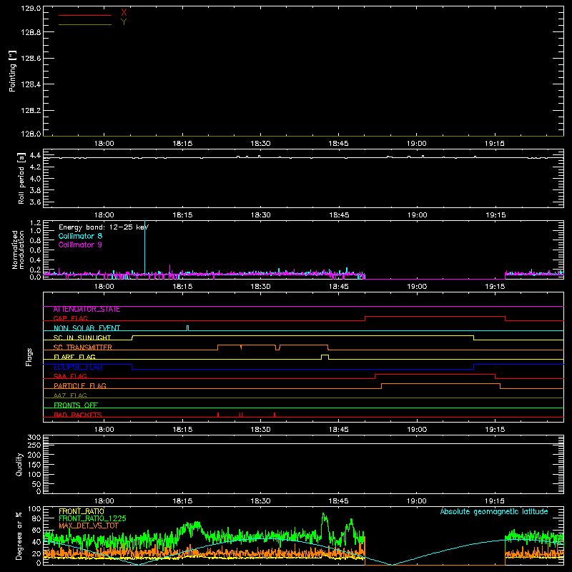Click the NON_SOLAR_EVENT cyan pulse after 18:15
572x572 pixels.
coord(187,328)
